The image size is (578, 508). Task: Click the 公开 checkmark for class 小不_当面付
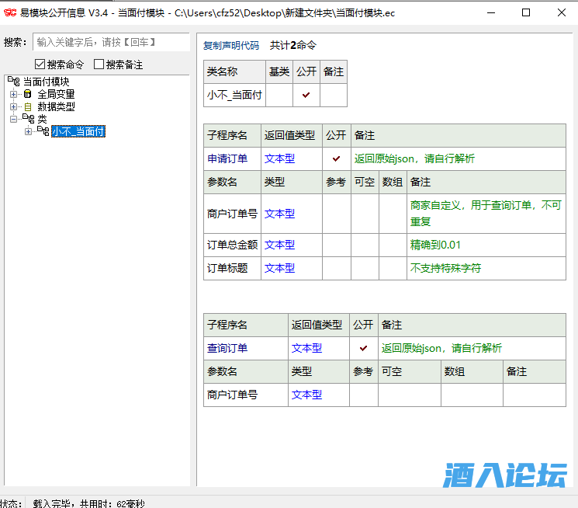coord(306,95)
